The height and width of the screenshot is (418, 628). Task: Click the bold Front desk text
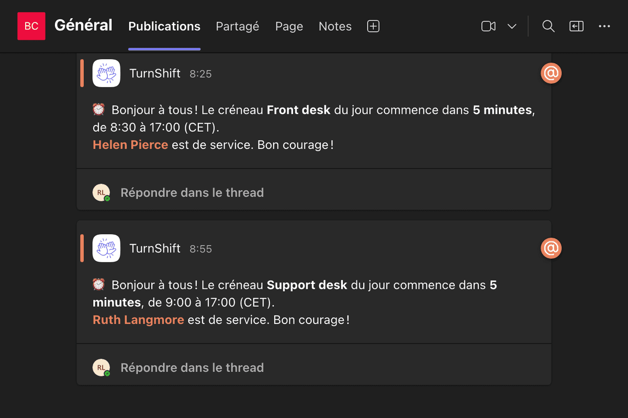[298, 110]
